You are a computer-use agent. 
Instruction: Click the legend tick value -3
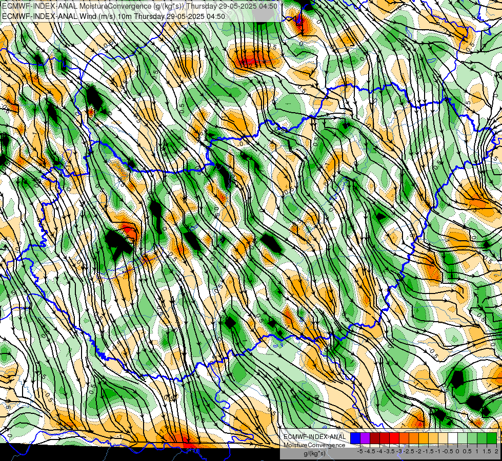(399, 451)
